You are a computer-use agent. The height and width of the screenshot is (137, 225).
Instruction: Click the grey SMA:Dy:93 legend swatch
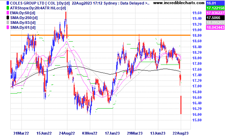click(8, 23)
